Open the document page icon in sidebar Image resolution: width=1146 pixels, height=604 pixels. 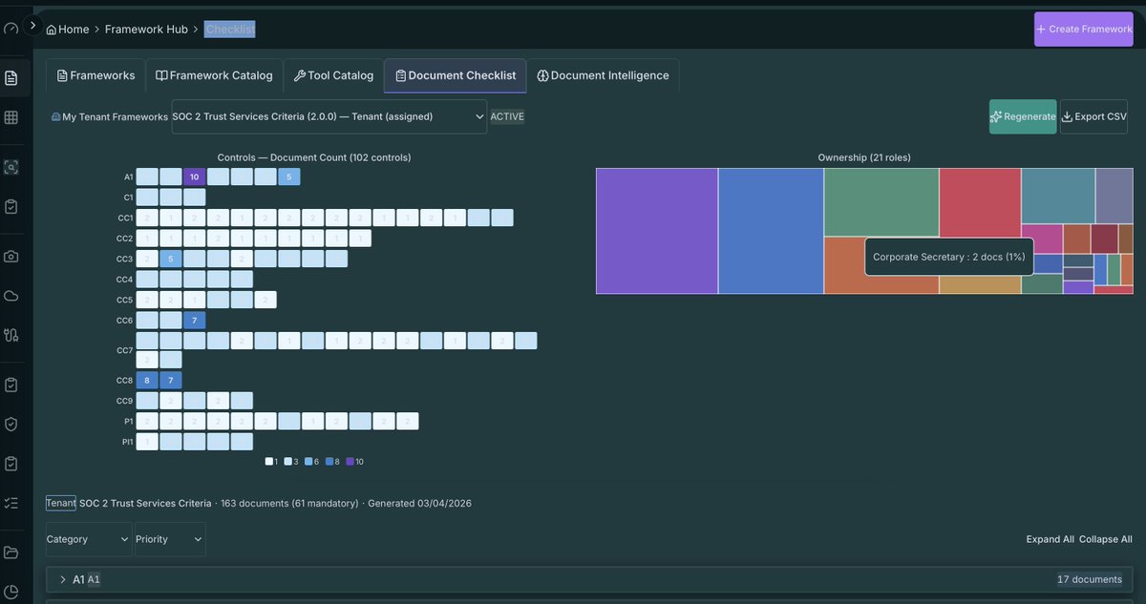[11, 77]
